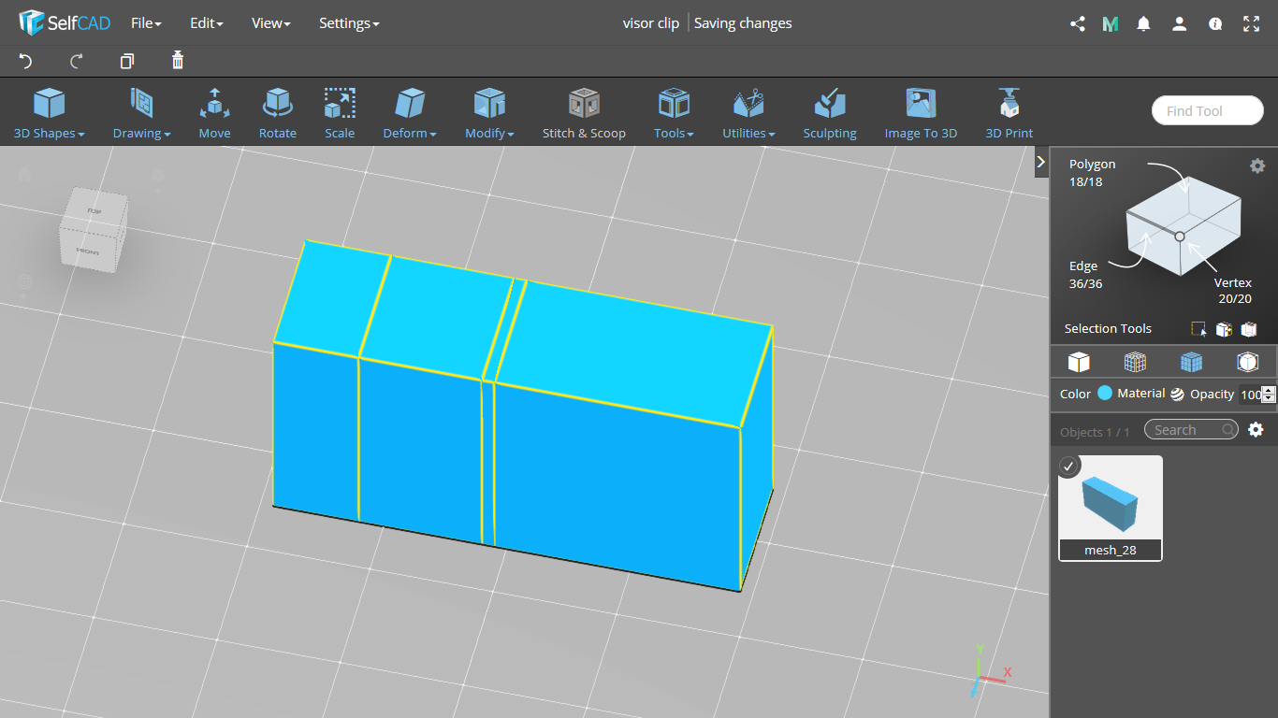Click the Objects 1 / 1 counter
The width and height of the screenshot is (1278, 718).
pos(1095,432)
